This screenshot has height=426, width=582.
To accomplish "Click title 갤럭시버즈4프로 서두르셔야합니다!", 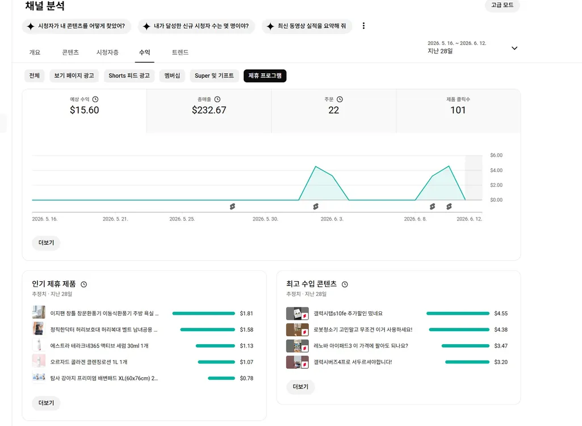I will (x=353, y=362).
